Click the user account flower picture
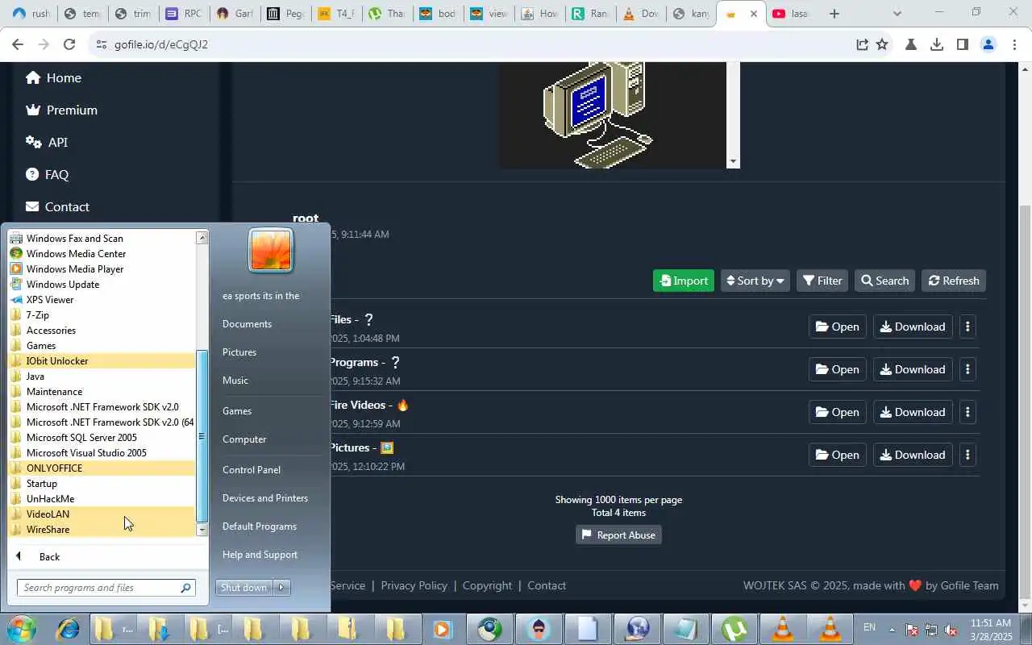Screen dimensions: 1032x645 (271, 250)
